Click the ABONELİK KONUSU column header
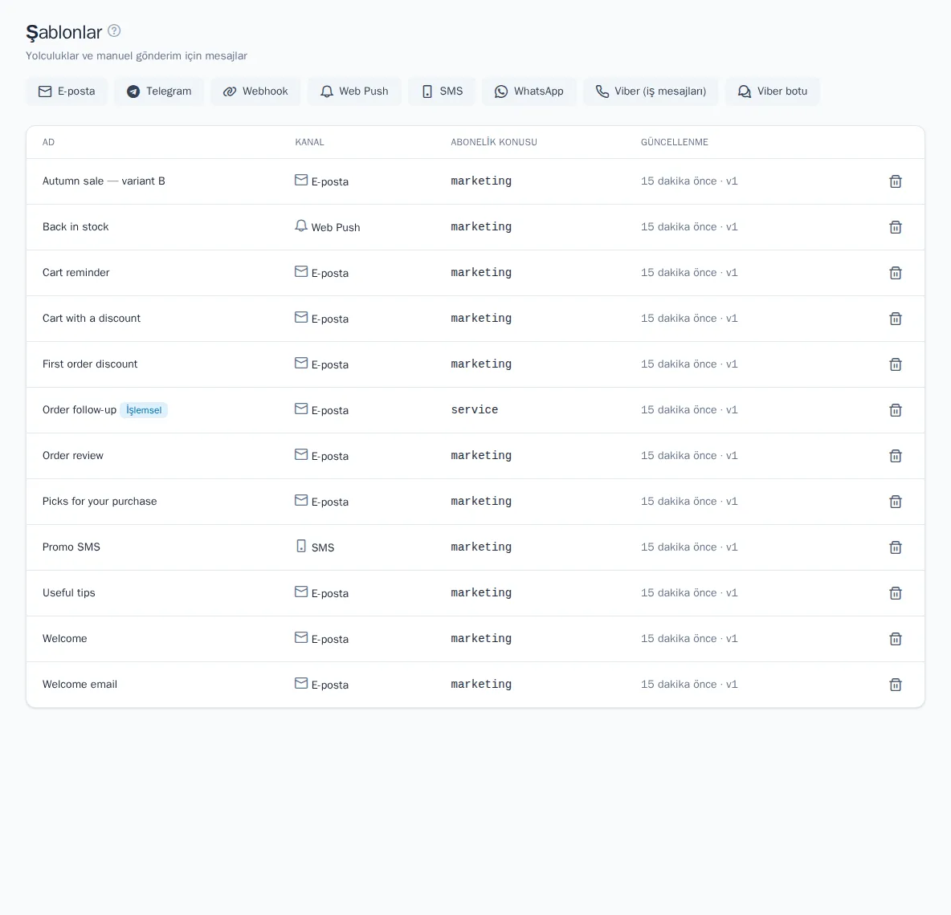 pyautogui.click(x=494, y=142)
